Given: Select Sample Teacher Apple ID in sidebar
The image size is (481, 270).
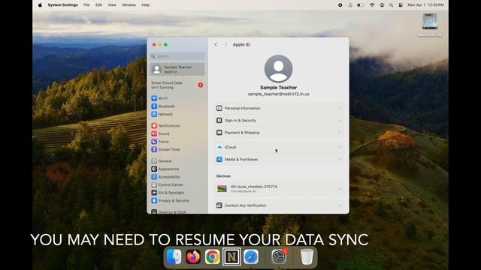Looking at the screenshot, I should coord(177,69).
